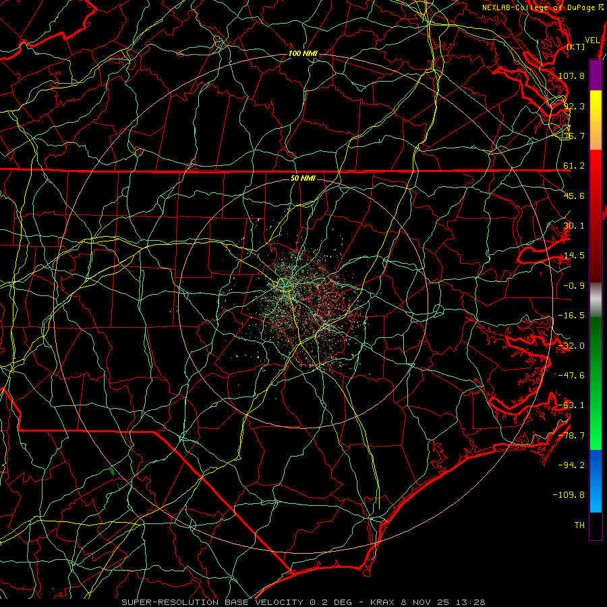This screenshot has height=607, width=607.
Task: Click the -32.0 scale value
Action: (571, 346)
